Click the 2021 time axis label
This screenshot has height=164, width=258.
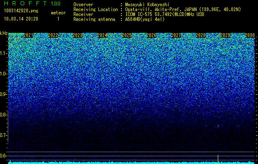(x=28, y=35)
